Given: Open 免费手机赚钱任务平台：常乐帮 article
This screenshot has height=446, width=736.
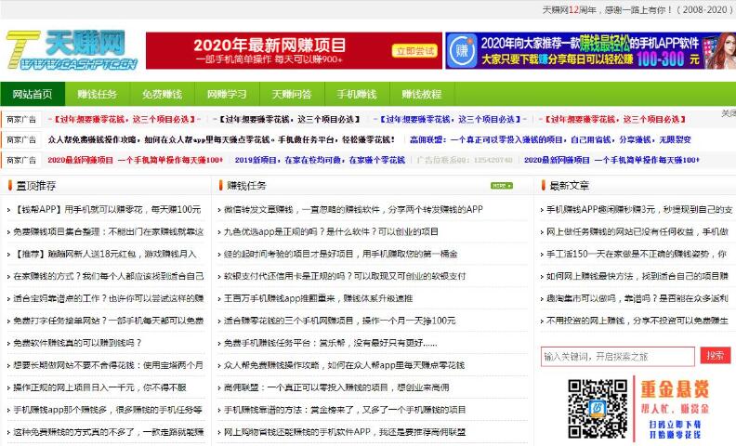Looking at the screenshot, I should click(330, 343).
